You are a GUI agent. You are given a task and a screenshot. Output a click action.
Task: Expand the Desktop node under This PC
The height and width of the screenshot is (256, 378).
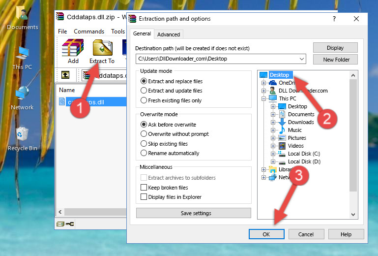[x=273, y=106]
